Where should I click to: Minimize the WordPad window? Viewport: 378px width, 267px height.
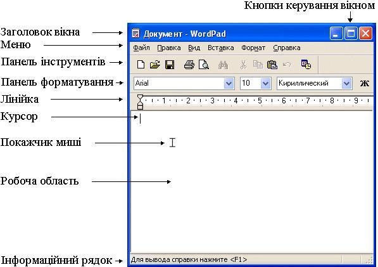(x=336, y=33)
